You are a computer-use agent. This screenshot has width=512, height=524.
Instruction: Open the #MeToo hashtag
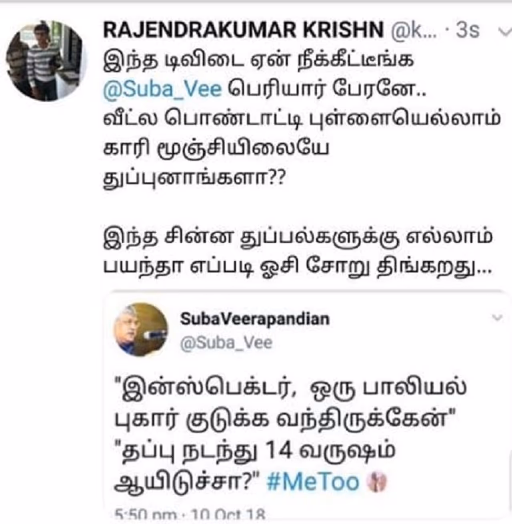coord(312,482)
